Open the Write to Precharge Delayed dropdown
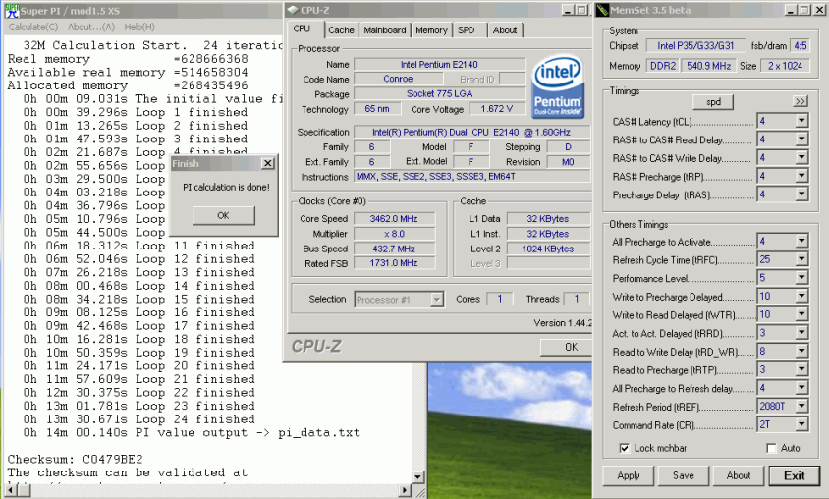829x499 pixels. (x=801, y=296)
